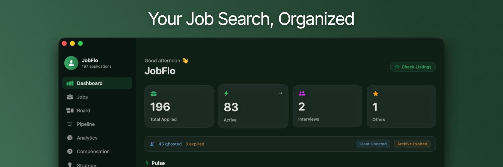Click the green briefcase icon on Total Applied card
503x167 pixels.
click(x=154, y=94)
